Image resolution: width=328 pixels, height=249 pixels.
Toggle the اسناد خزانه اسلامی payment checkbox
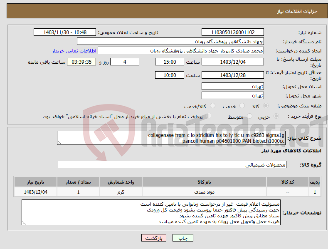(209, 115)
